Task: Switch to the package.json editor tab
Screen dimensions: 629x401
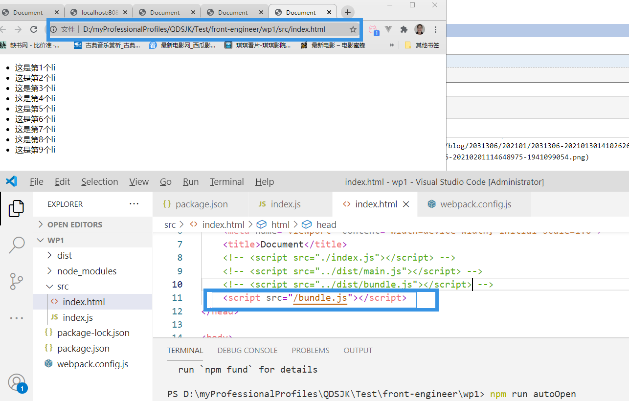Action: coord(201,204)
